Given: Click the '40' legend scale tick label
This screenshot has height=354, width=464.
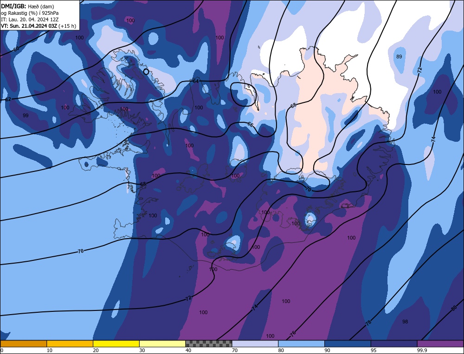Looking at the screenshot, I should click(188, 350).
